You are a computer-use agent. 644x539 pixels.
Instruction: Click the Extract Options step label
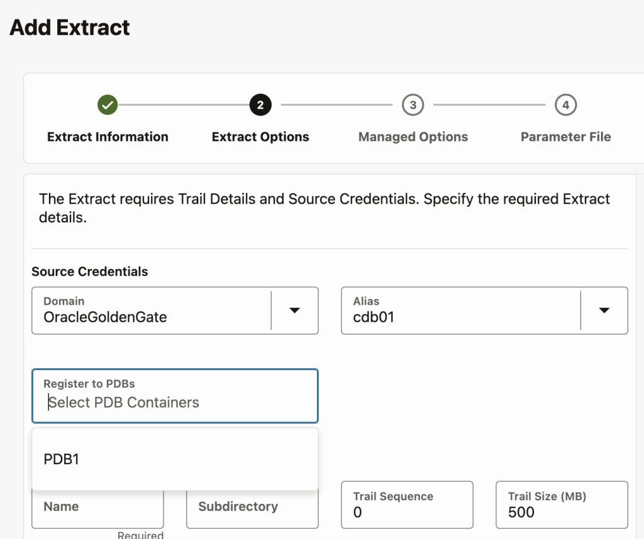click(x=260, y=137)
